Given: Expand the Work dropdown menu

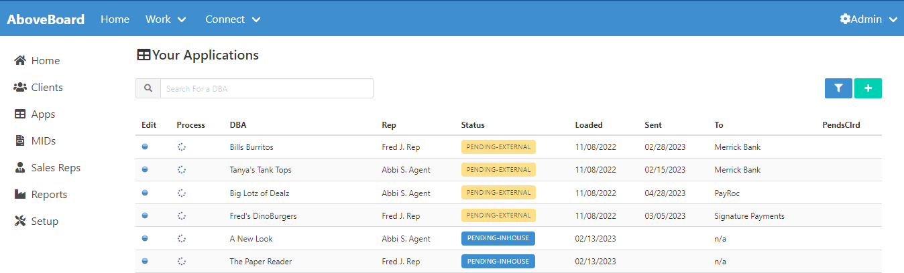Looking at the screenshot, I should (166, 19).
